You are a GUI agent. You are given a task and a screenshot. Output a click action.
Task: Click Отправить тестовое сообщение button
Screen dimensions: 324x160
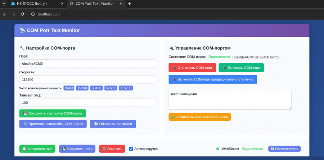click(199, 117)
